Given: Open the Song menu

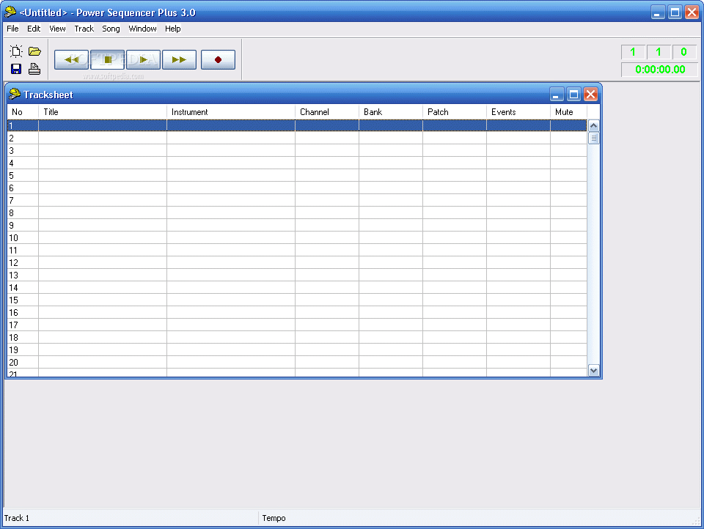Looking at the screenshot, I should pyautogui.click(x=111, y=29).
